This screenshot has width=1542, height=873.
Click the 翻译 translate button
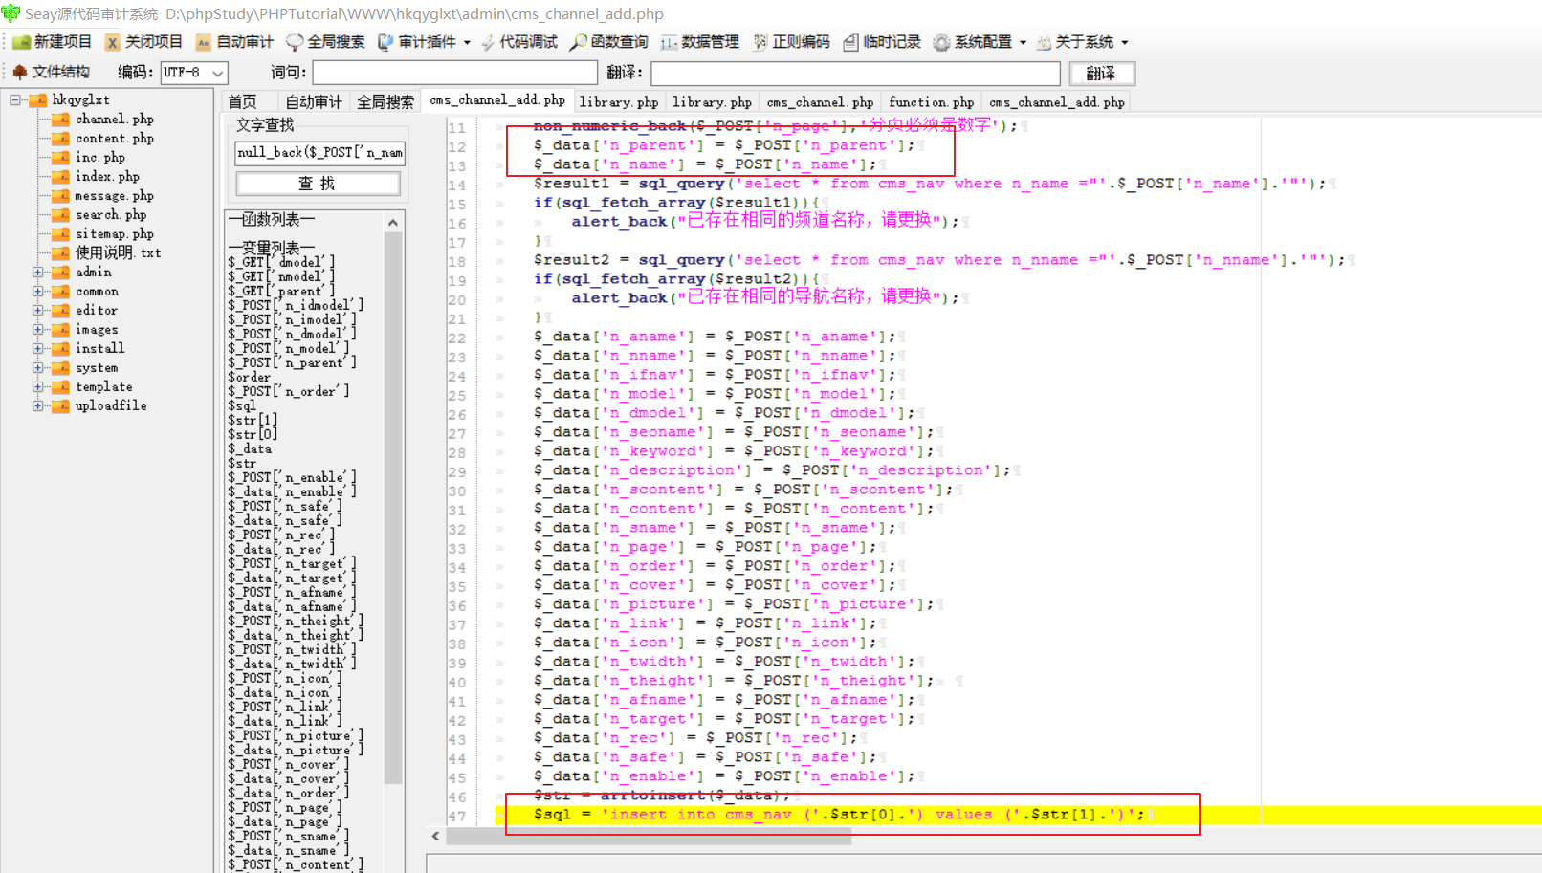click(x=1102, y=73)
